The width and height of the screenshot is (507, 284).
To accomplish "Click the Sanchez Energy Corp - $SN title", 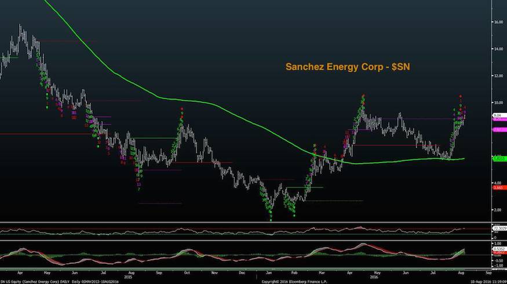I will pyautogui.click(x=348, y=67).
